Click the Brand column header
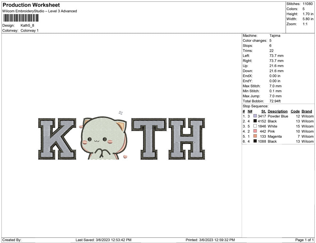 307,111
